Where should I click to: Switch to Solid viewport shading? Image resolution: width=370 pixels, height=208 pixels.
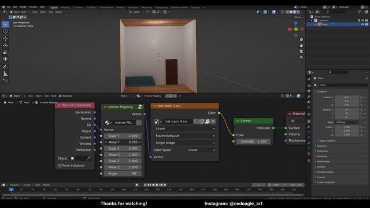pyautogui.click(x=291, y=12)
